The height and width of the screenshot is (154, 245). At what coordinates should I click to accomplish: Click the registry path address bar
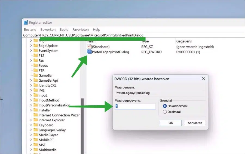pyautogui.click(x=134, y=35)
